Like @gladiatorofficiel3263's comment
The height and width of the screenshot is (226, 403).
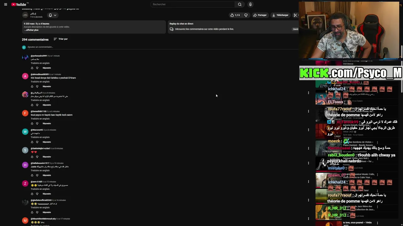(x=32, y=212)
